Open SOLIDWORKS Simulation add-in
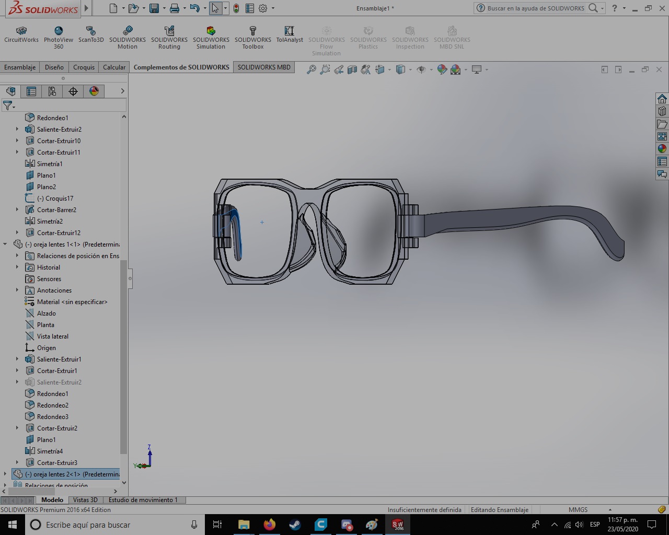Viewport: 669px width, 535px height. (x=211, y=38)
